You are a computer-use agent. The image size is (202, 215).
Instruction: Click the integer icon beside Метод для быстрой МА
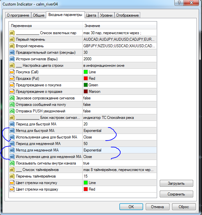point(12,131)
